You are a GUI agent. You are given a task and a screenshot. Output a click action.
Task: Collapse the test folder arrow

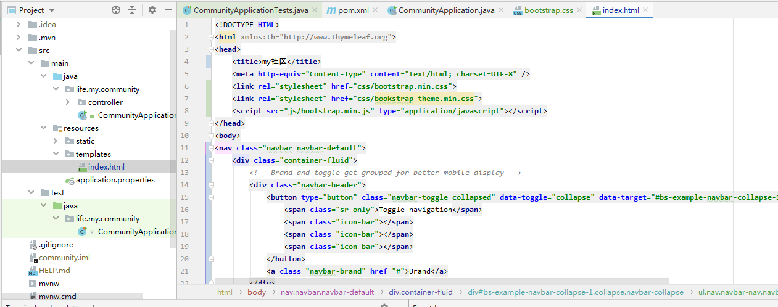pos(31,193)
